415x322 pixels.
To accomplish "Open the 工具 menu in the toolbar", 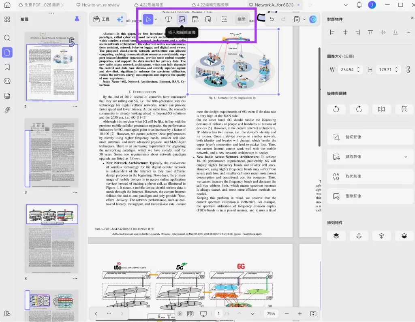I will pos(101,19).
